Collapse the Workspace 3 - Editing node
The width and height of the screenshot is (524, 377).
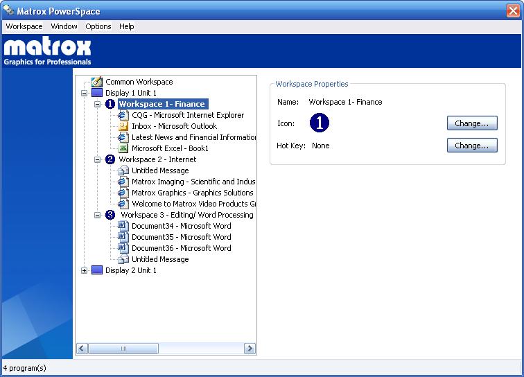click(x=97, y=215)
